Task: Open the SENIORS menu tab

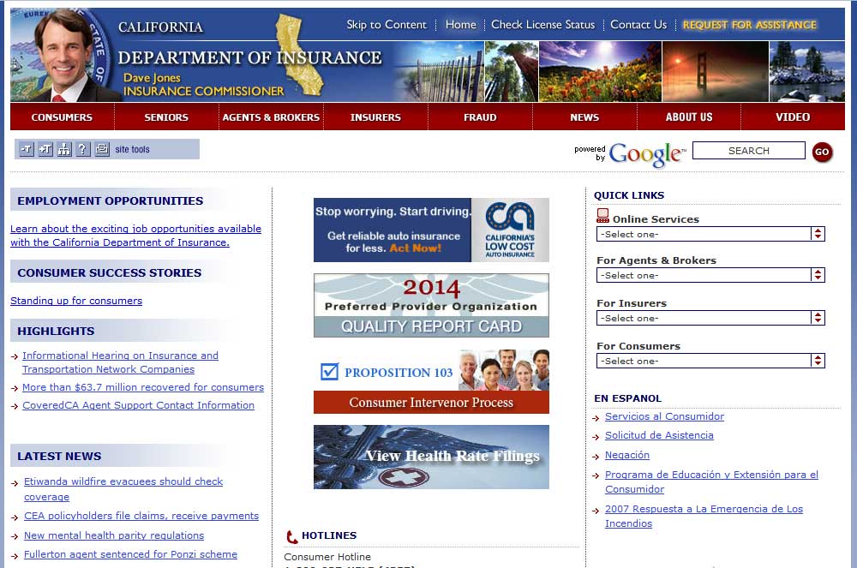Action: click(166, 117)
